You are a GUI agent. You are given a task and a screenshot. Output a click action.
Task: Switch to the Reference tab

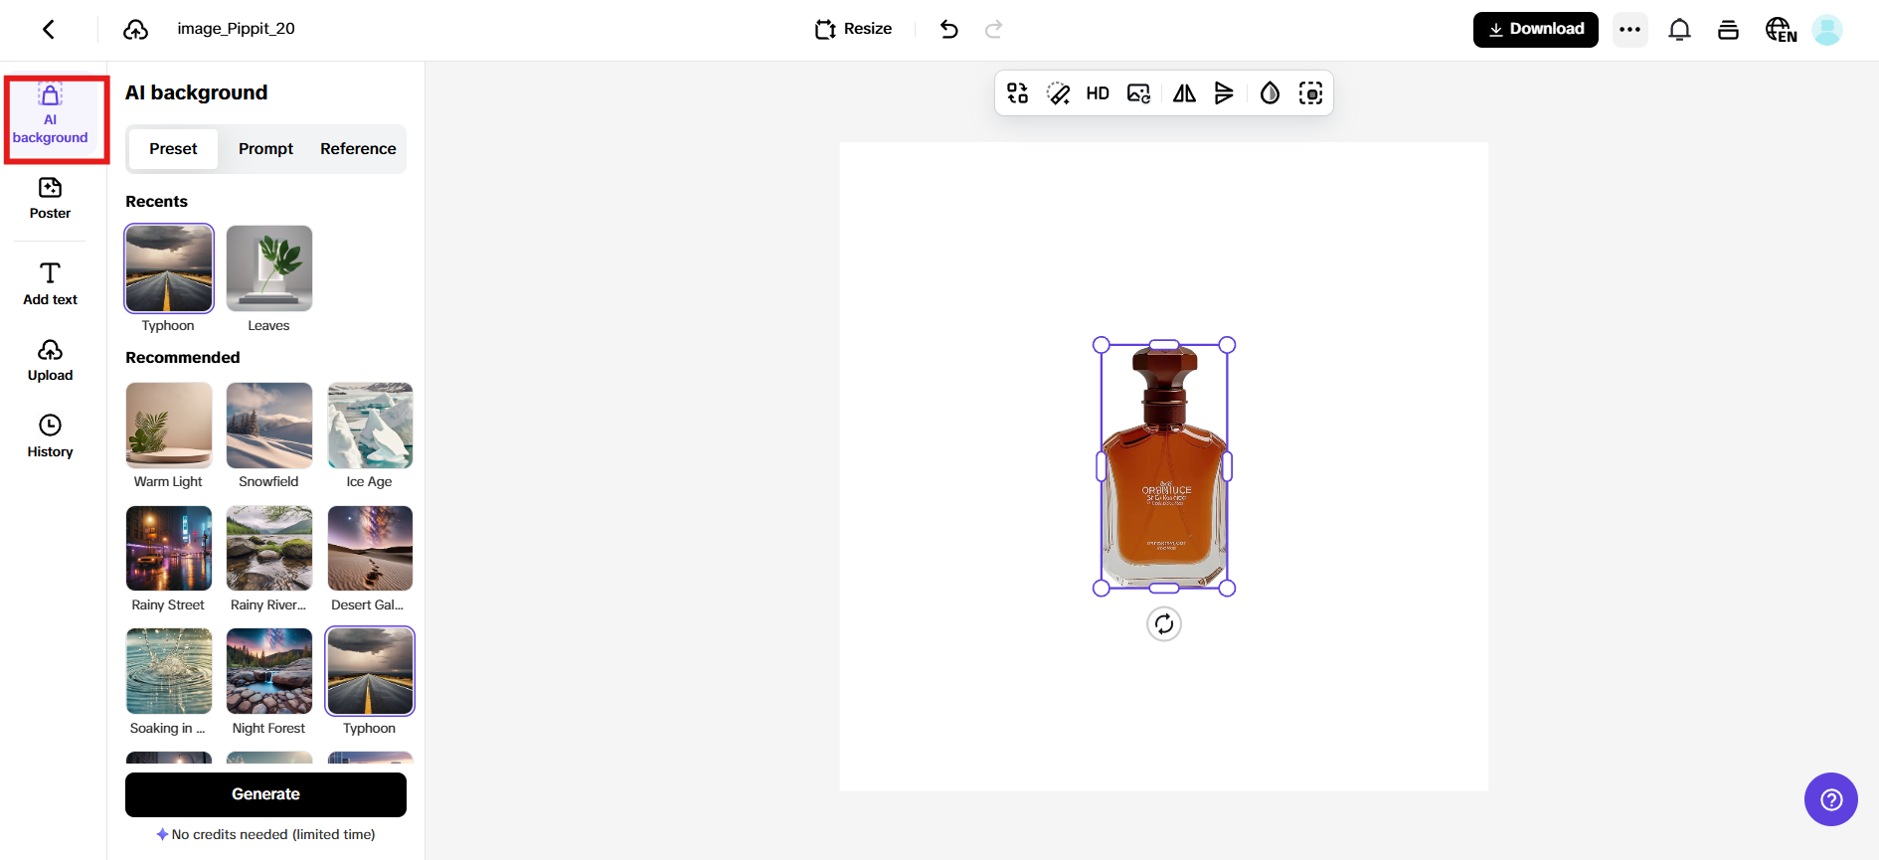(x=358, y=149)
